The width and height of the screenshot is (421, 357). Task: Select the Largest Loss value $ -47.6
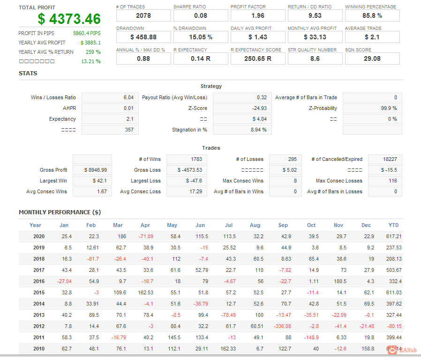point(187,181)
